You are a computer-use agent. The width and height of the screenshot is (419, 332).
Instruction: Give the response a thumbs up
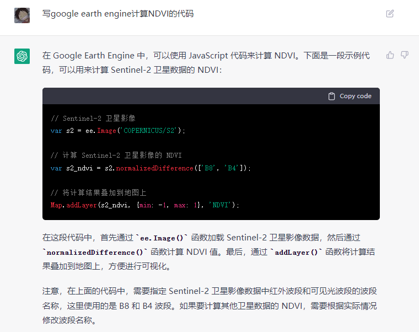click(390, 55)
